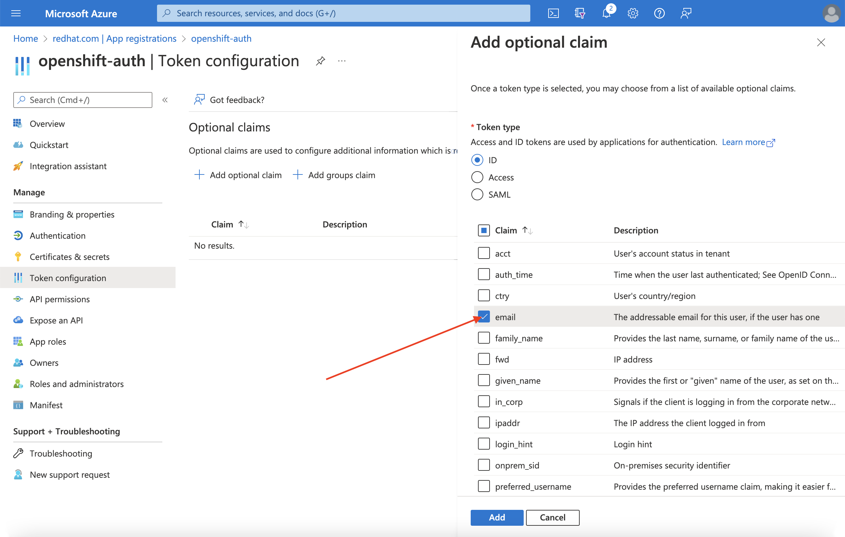
Task: Click the API permissions sidebar icon
Action: click(18, 299)
